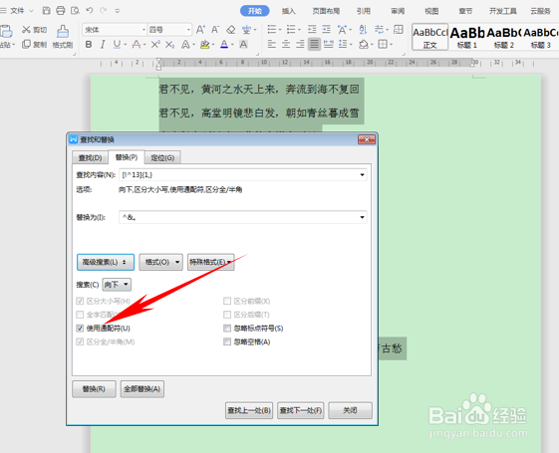Click the 区分后缀(T) checkbox

click(x=227, y=315)
